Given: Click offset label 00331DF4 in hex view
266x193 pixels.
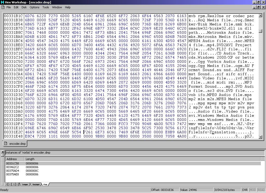Looking at the screenshot, I should pos(14,124).
